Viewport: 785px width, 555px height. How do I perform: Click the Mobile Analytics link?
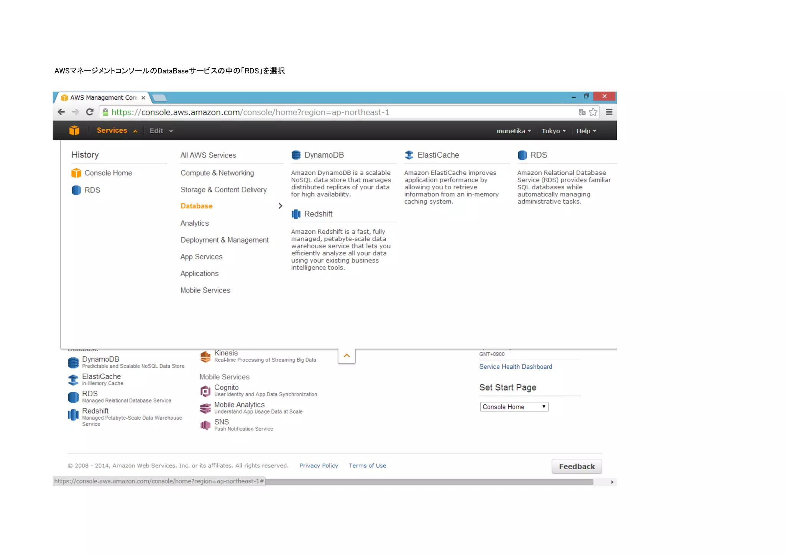tap(239, 405)
